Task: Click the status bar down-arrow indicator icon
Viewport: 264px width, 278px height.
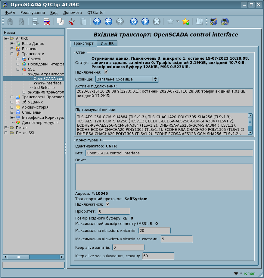Action: coord(236,273)
